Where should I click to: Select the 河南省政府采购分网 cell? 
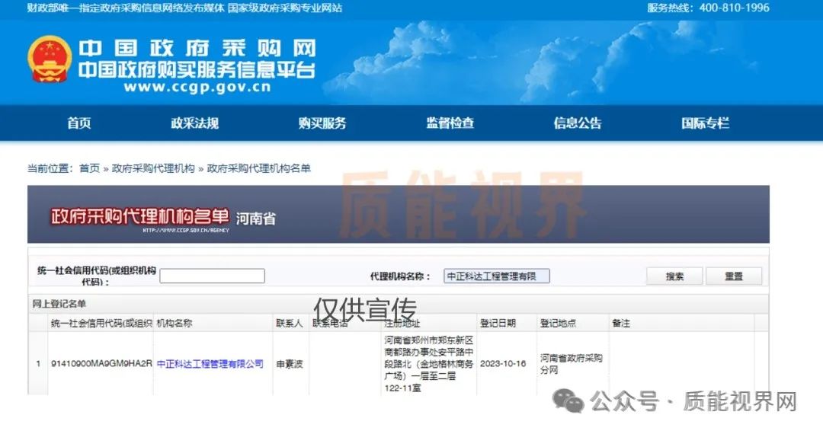coord(571,364)
